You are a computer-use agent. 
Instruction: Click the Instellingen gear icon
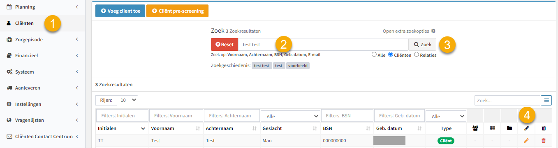pyautogui.click(x=9, y=104)
